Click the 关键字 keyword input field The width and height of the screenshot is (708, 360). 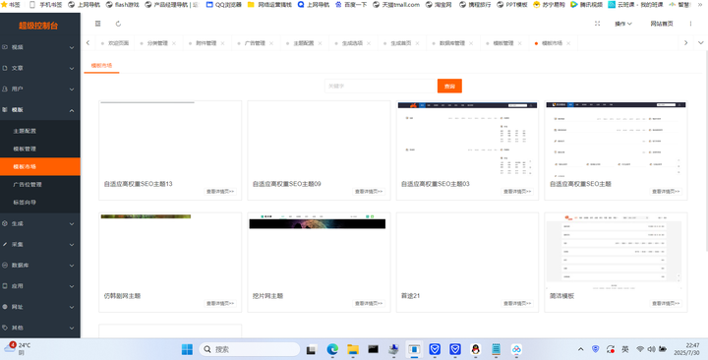(381, 86)
